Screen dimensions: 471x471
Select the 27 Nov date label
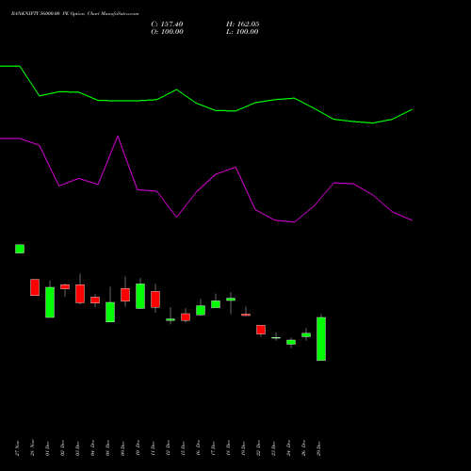(18, 448)
